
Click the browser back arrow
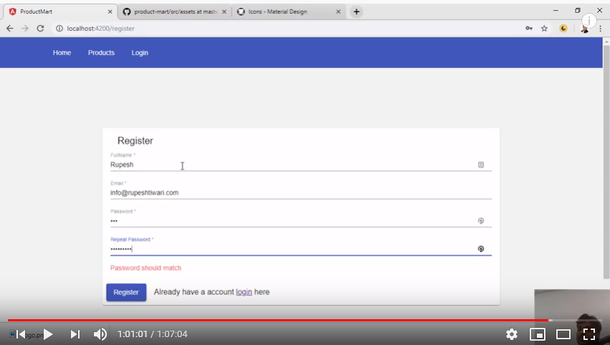(9, 29)
